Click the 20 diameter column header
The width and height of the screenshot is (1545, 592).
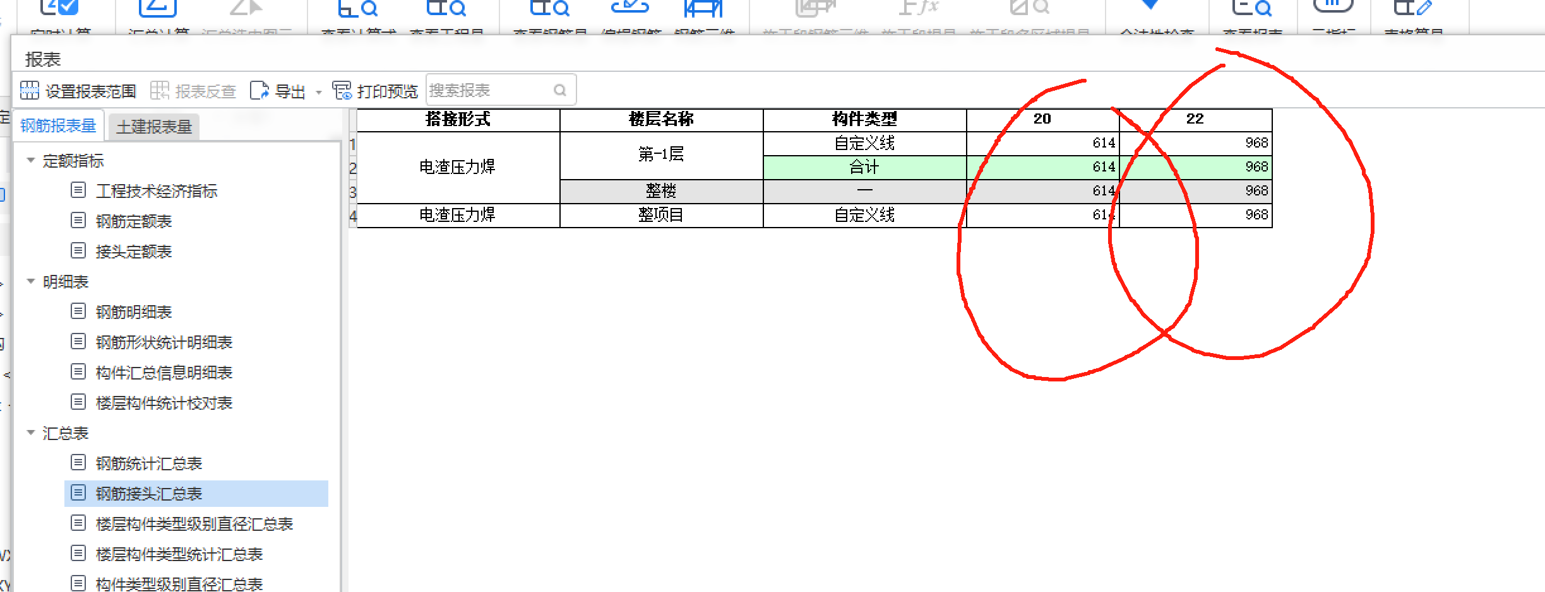[x=1042, y=120]
